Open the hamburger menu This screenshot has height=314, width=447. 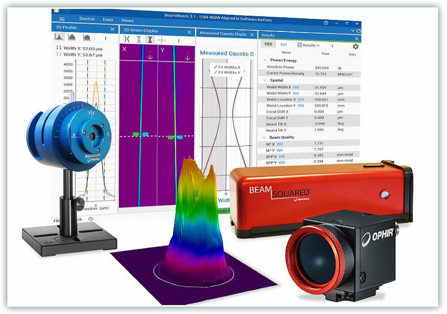pyautogui.click(x=62, y=19)
